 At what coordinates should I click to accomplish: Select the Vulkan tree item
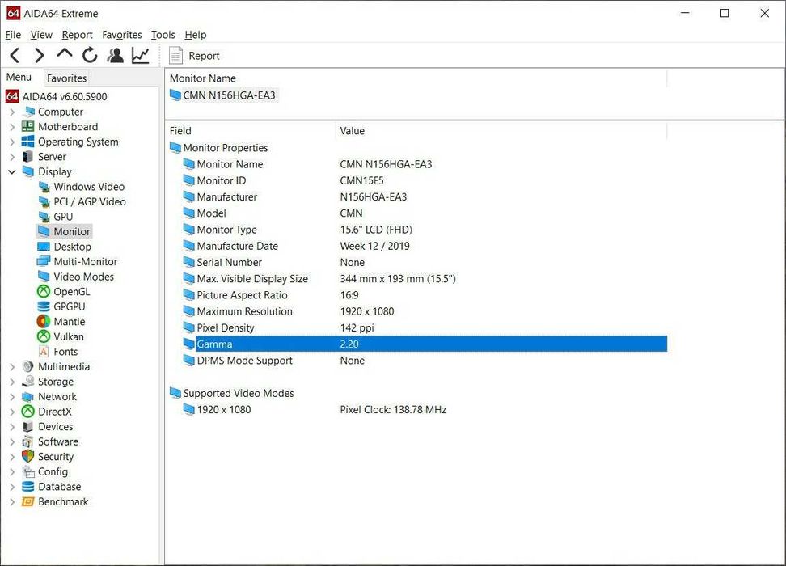pyautogui.click(x=61, y=337)
